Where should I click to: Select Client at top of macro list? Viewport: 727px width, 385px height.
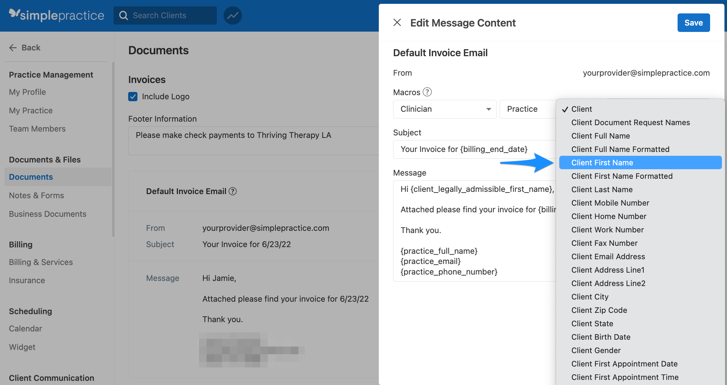640,109
